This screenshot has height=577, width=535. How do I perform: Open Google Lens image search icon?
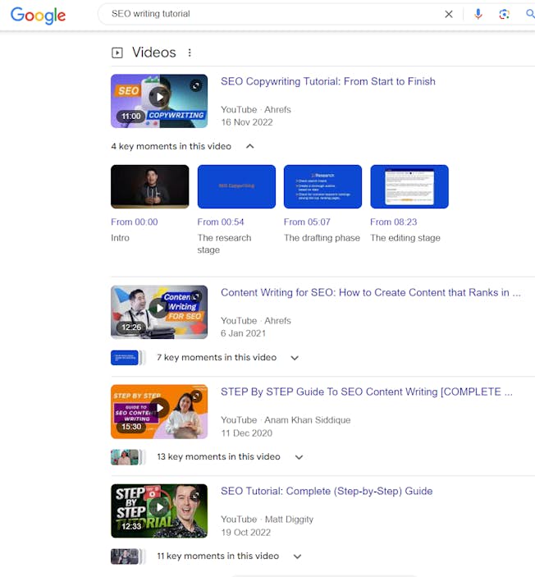[x=504, y=14]
